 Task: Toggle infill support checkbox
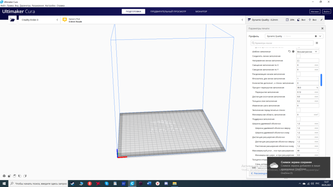(x=299, y=119)
